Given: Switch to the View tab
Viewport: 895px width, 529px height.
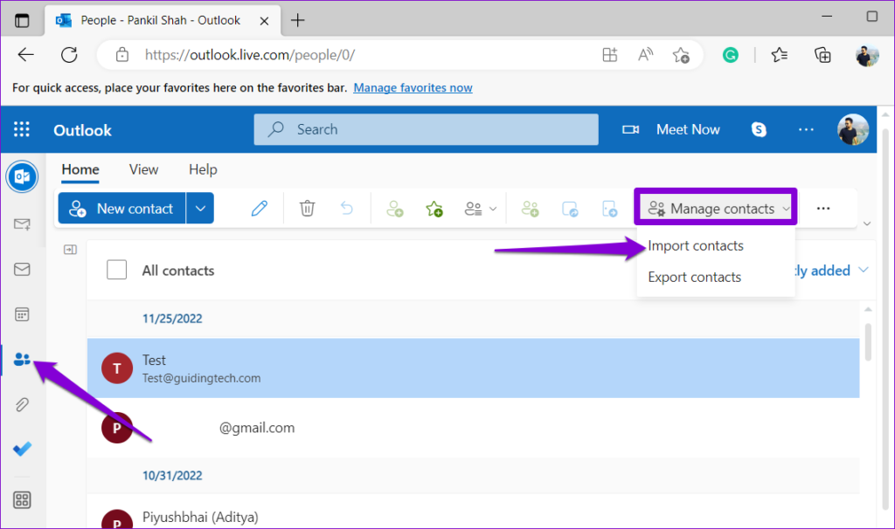Looking at the screenshot, I should tap(143, 169).
